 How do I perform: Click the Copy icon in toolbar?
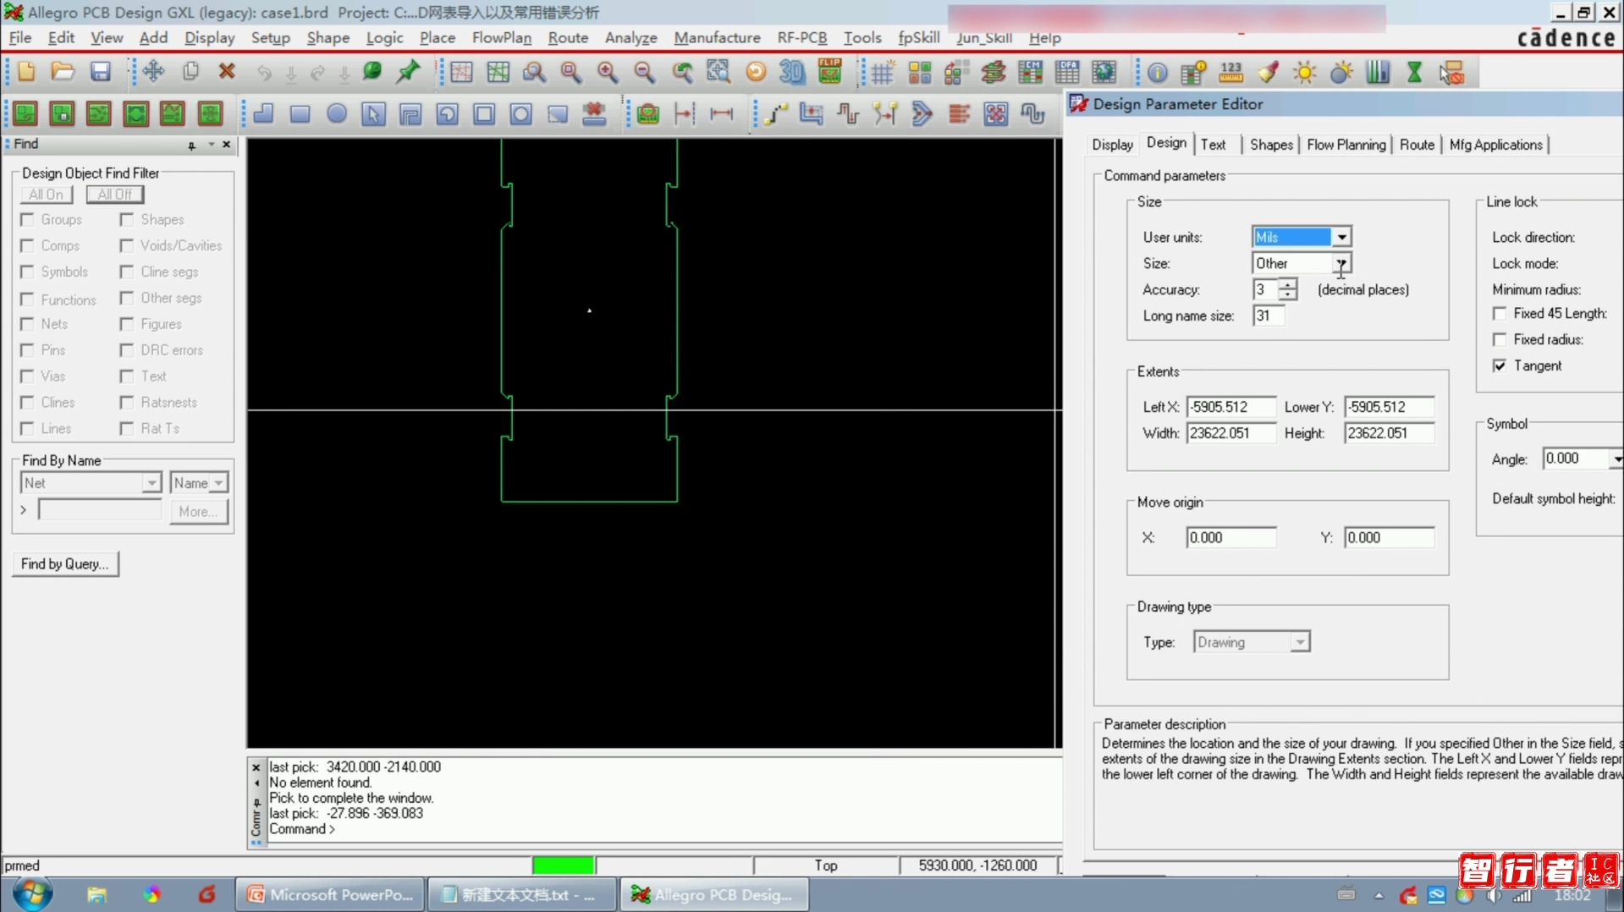click(x=190, y=72)
